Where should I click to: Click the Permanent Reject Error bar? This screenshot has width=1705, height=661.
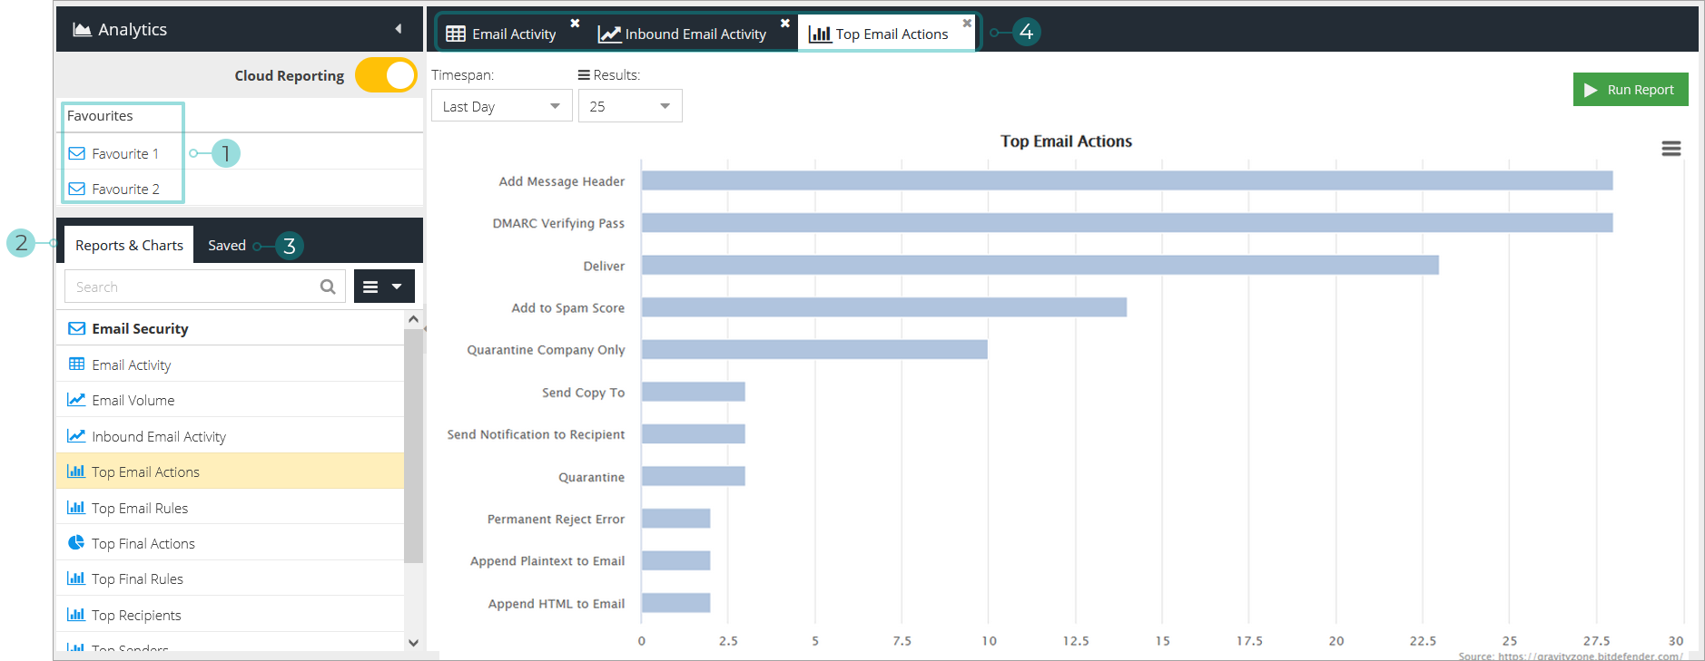[676, 518]
